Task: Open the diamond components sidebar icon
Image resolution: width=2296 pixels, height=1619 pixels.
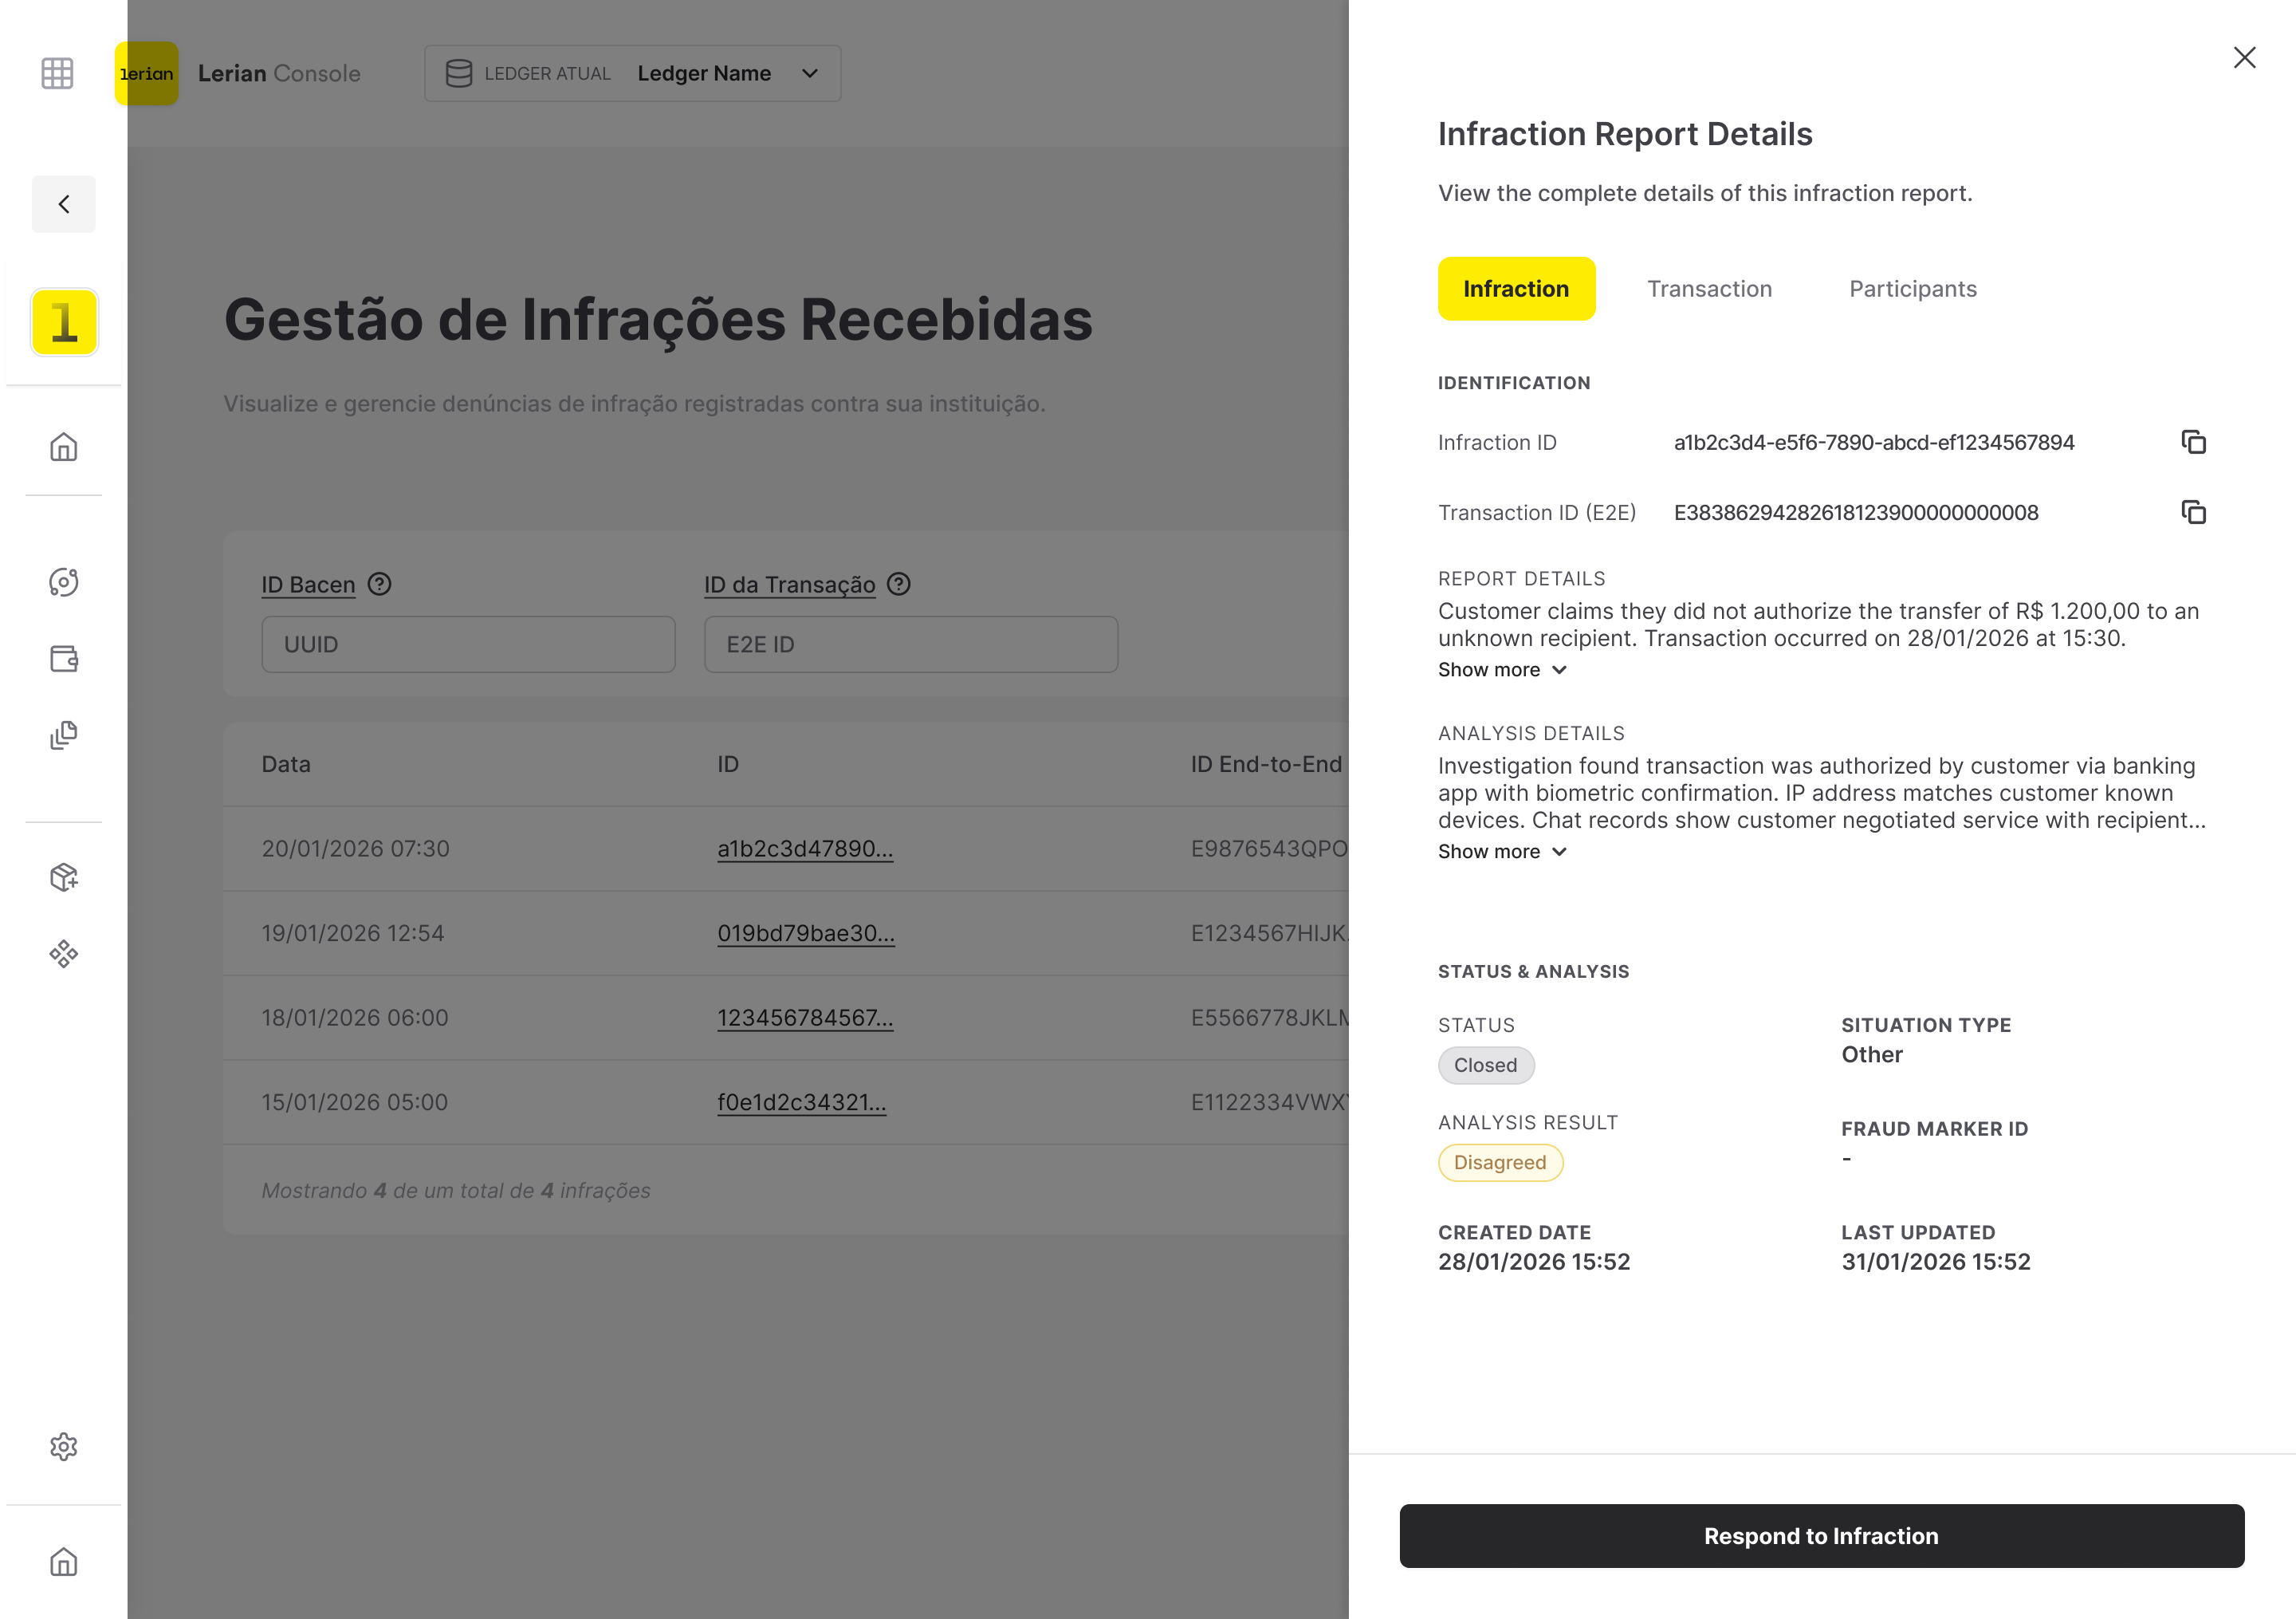Action: coord(64,954)
